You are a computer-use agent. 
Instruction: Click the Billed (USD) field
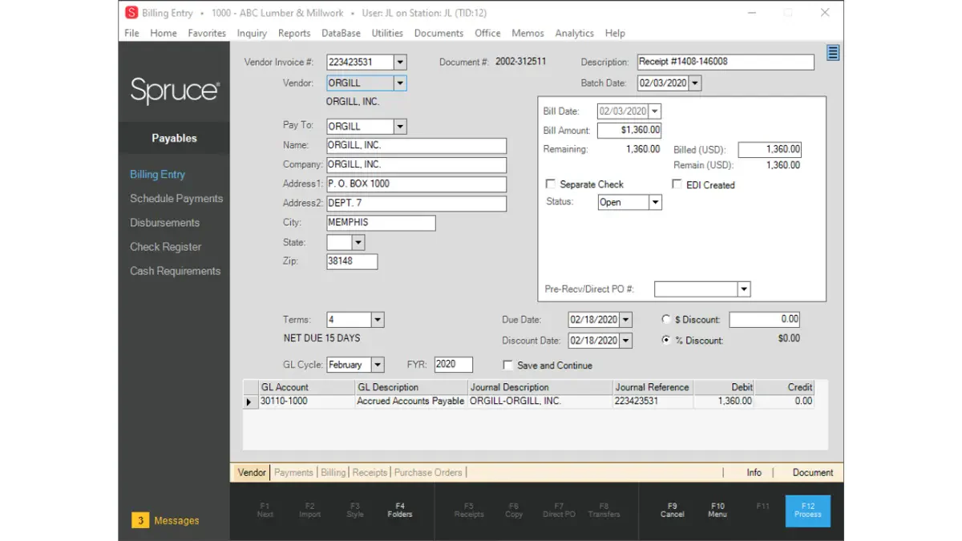pyautogui.click(x=770, y=150)
